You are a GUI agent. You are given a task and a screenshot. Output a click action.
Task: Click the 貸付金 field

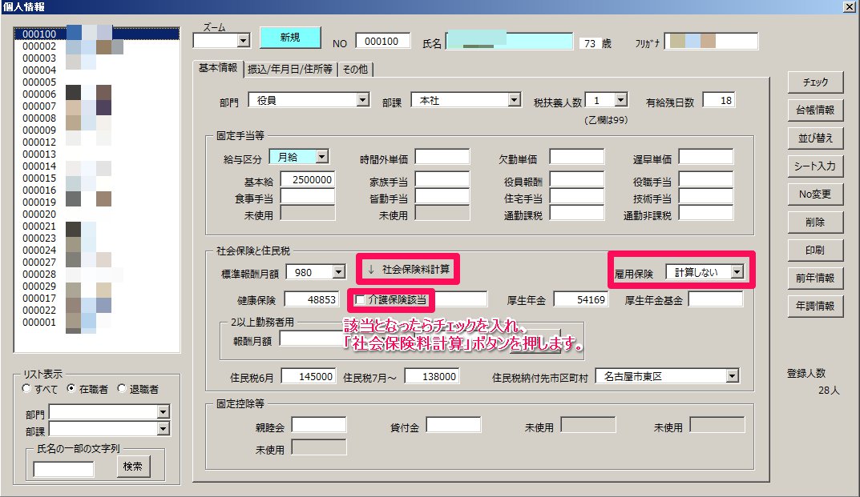pos(454,425)
